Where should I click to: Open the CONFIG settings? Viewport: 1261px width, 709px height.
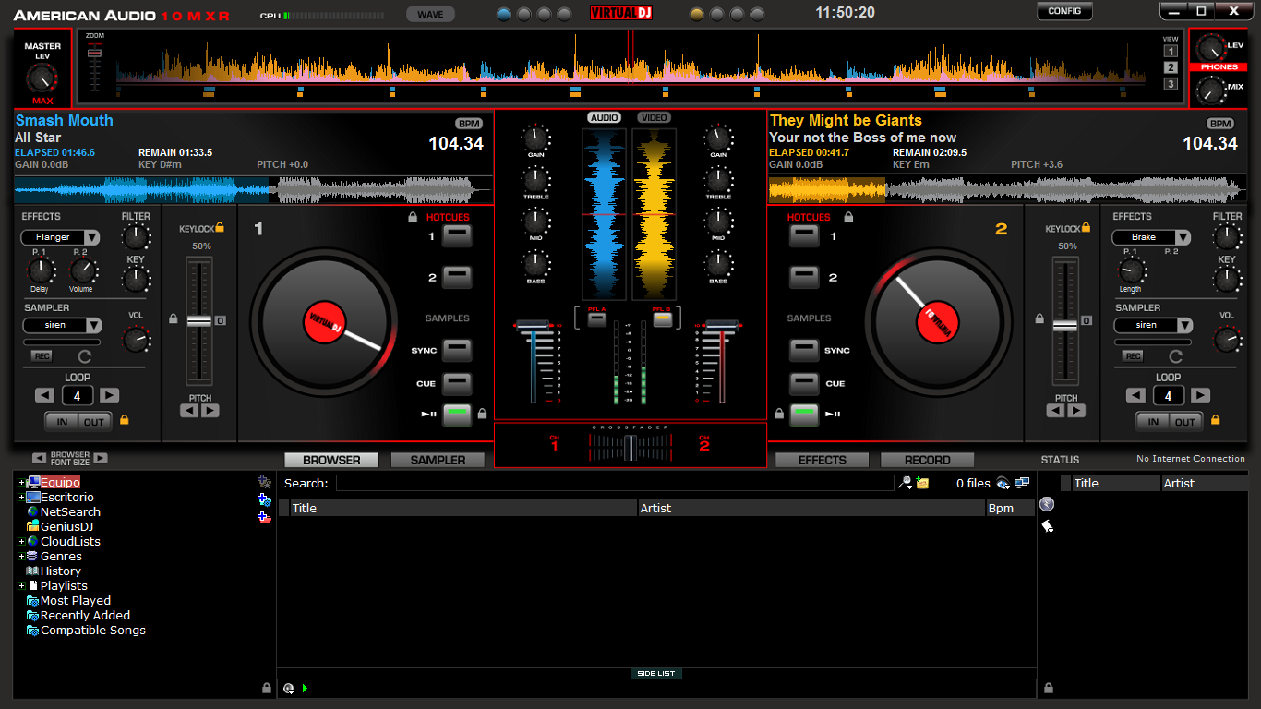[x=1064, y=12]
